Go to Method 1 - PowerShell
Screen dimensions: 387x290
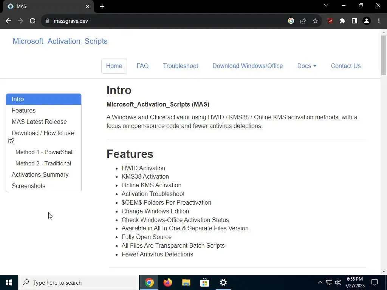[x=45, y=152]
